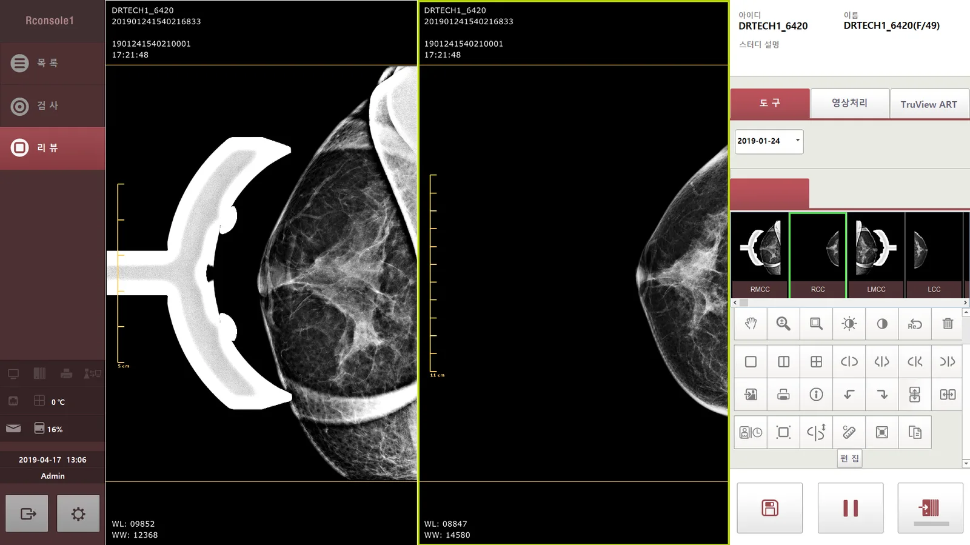Image resolution: width=970 pixels, height=545 pixels.
Task: Go to 검사 in the sidebar
Action: click(x=53, y=106)
